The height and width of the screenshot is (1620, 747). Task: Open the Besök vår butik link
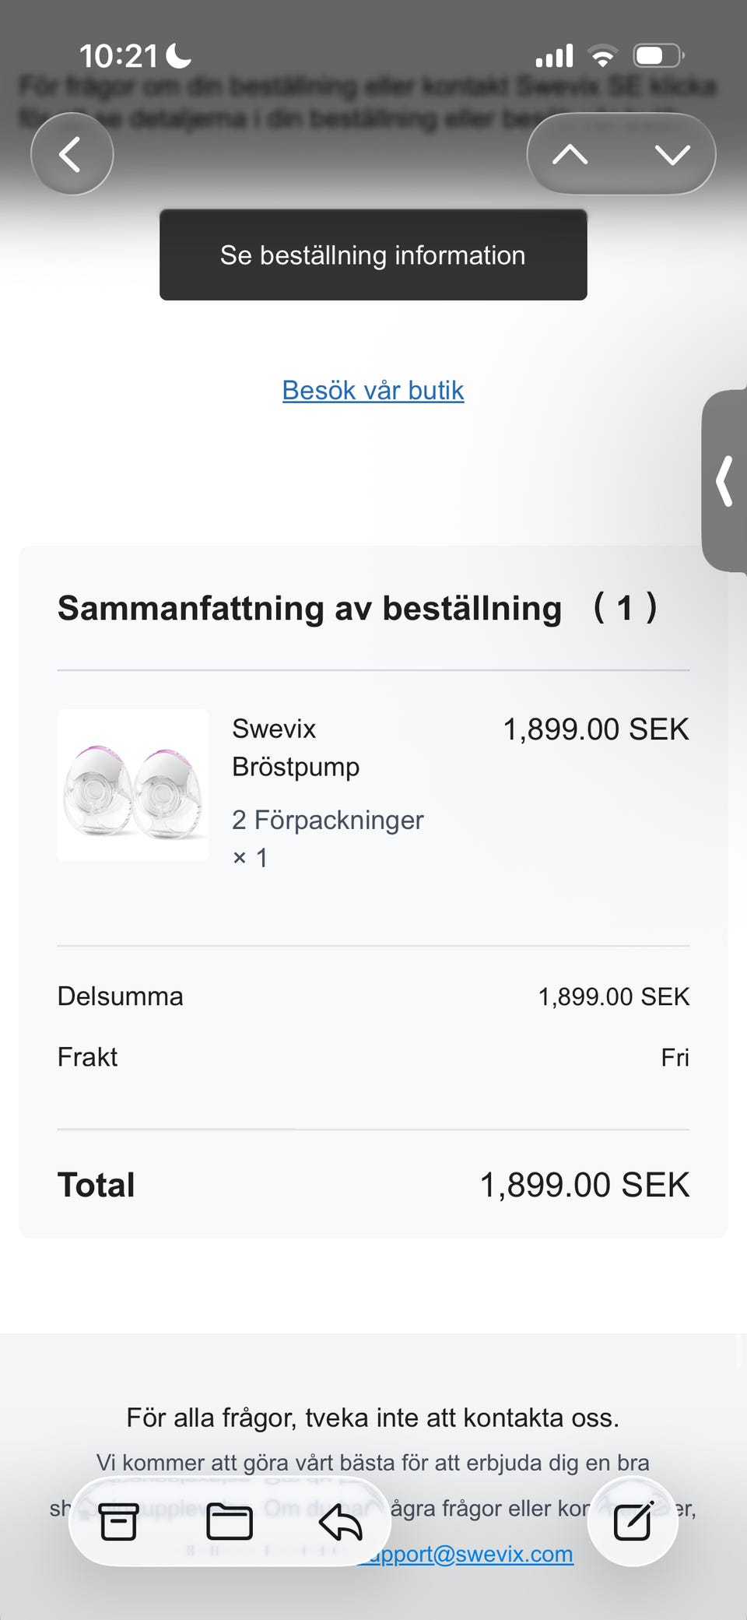tap(373, 390)
